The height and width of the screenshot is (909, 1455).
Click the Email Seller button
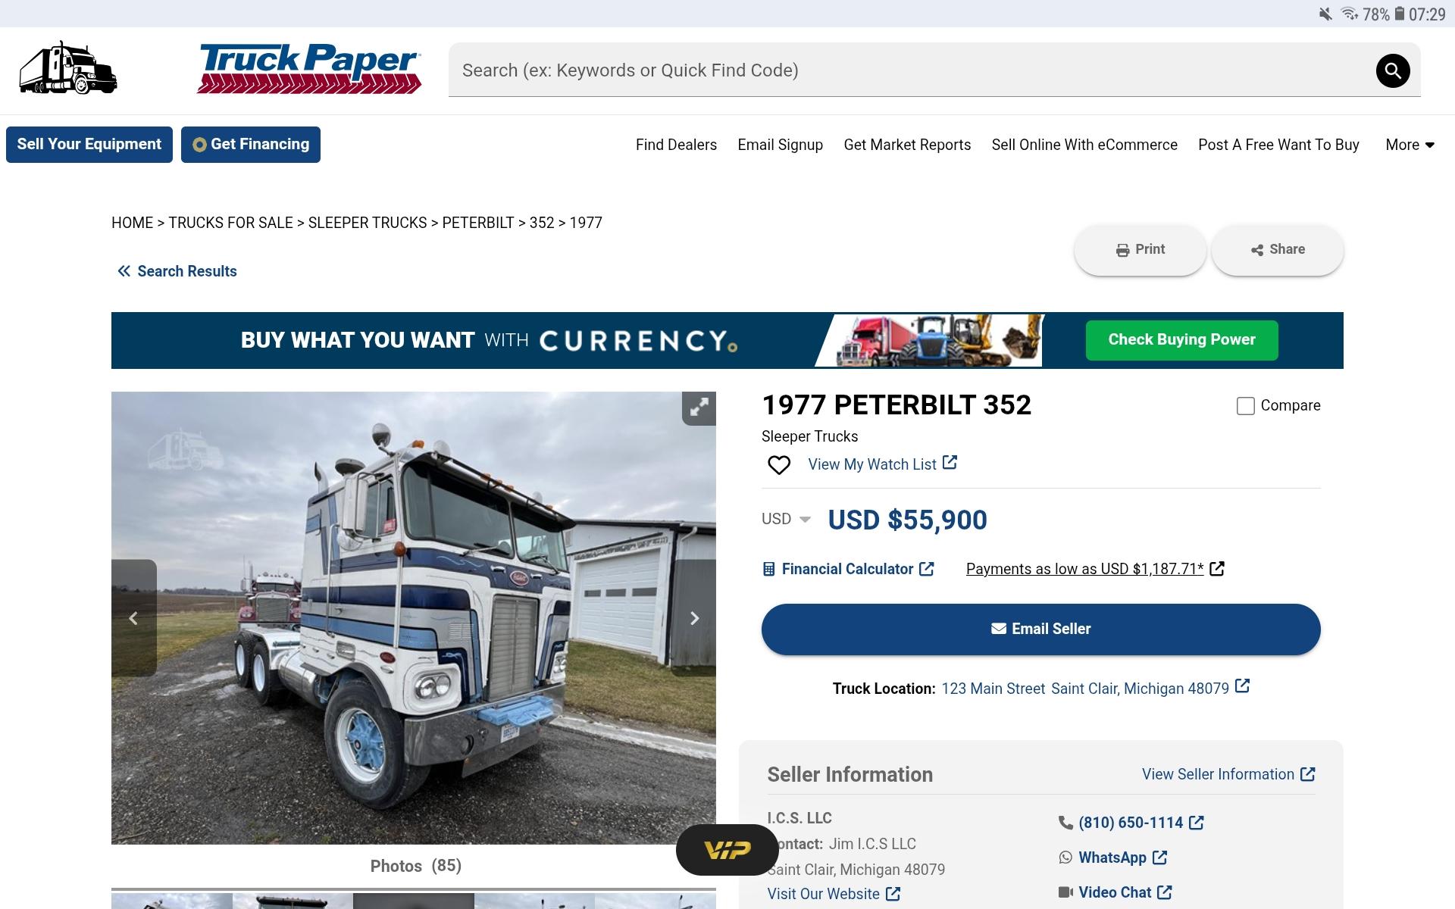pyautogui.click(x=1040, y=629)
